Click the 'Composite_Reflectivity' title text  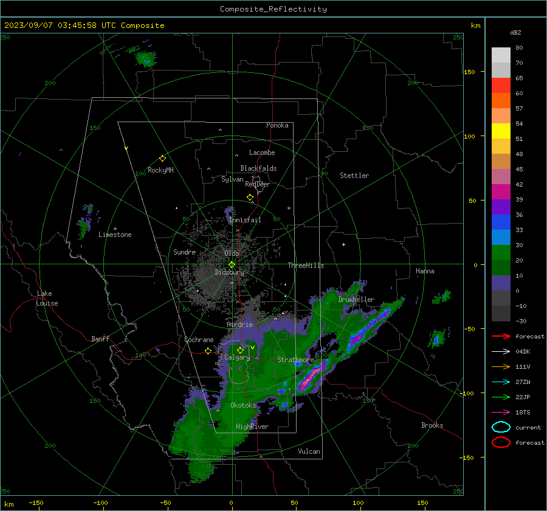click(x=273, y=9)
